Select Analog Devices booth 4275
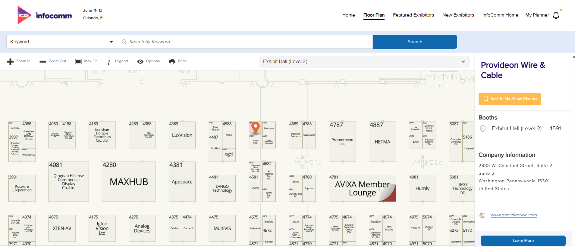575x247 pixels. [142, 228]
